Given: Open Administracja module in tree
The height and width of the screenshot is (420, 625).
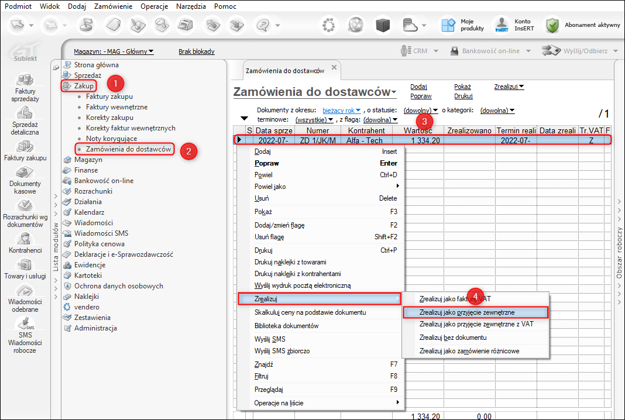Looking at the screenshot, I should tap(95, 328).
